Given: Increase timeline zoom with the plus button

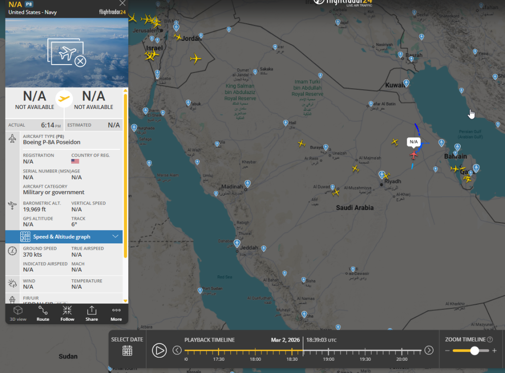Looking at the screenshot, I should coord(494,351).
